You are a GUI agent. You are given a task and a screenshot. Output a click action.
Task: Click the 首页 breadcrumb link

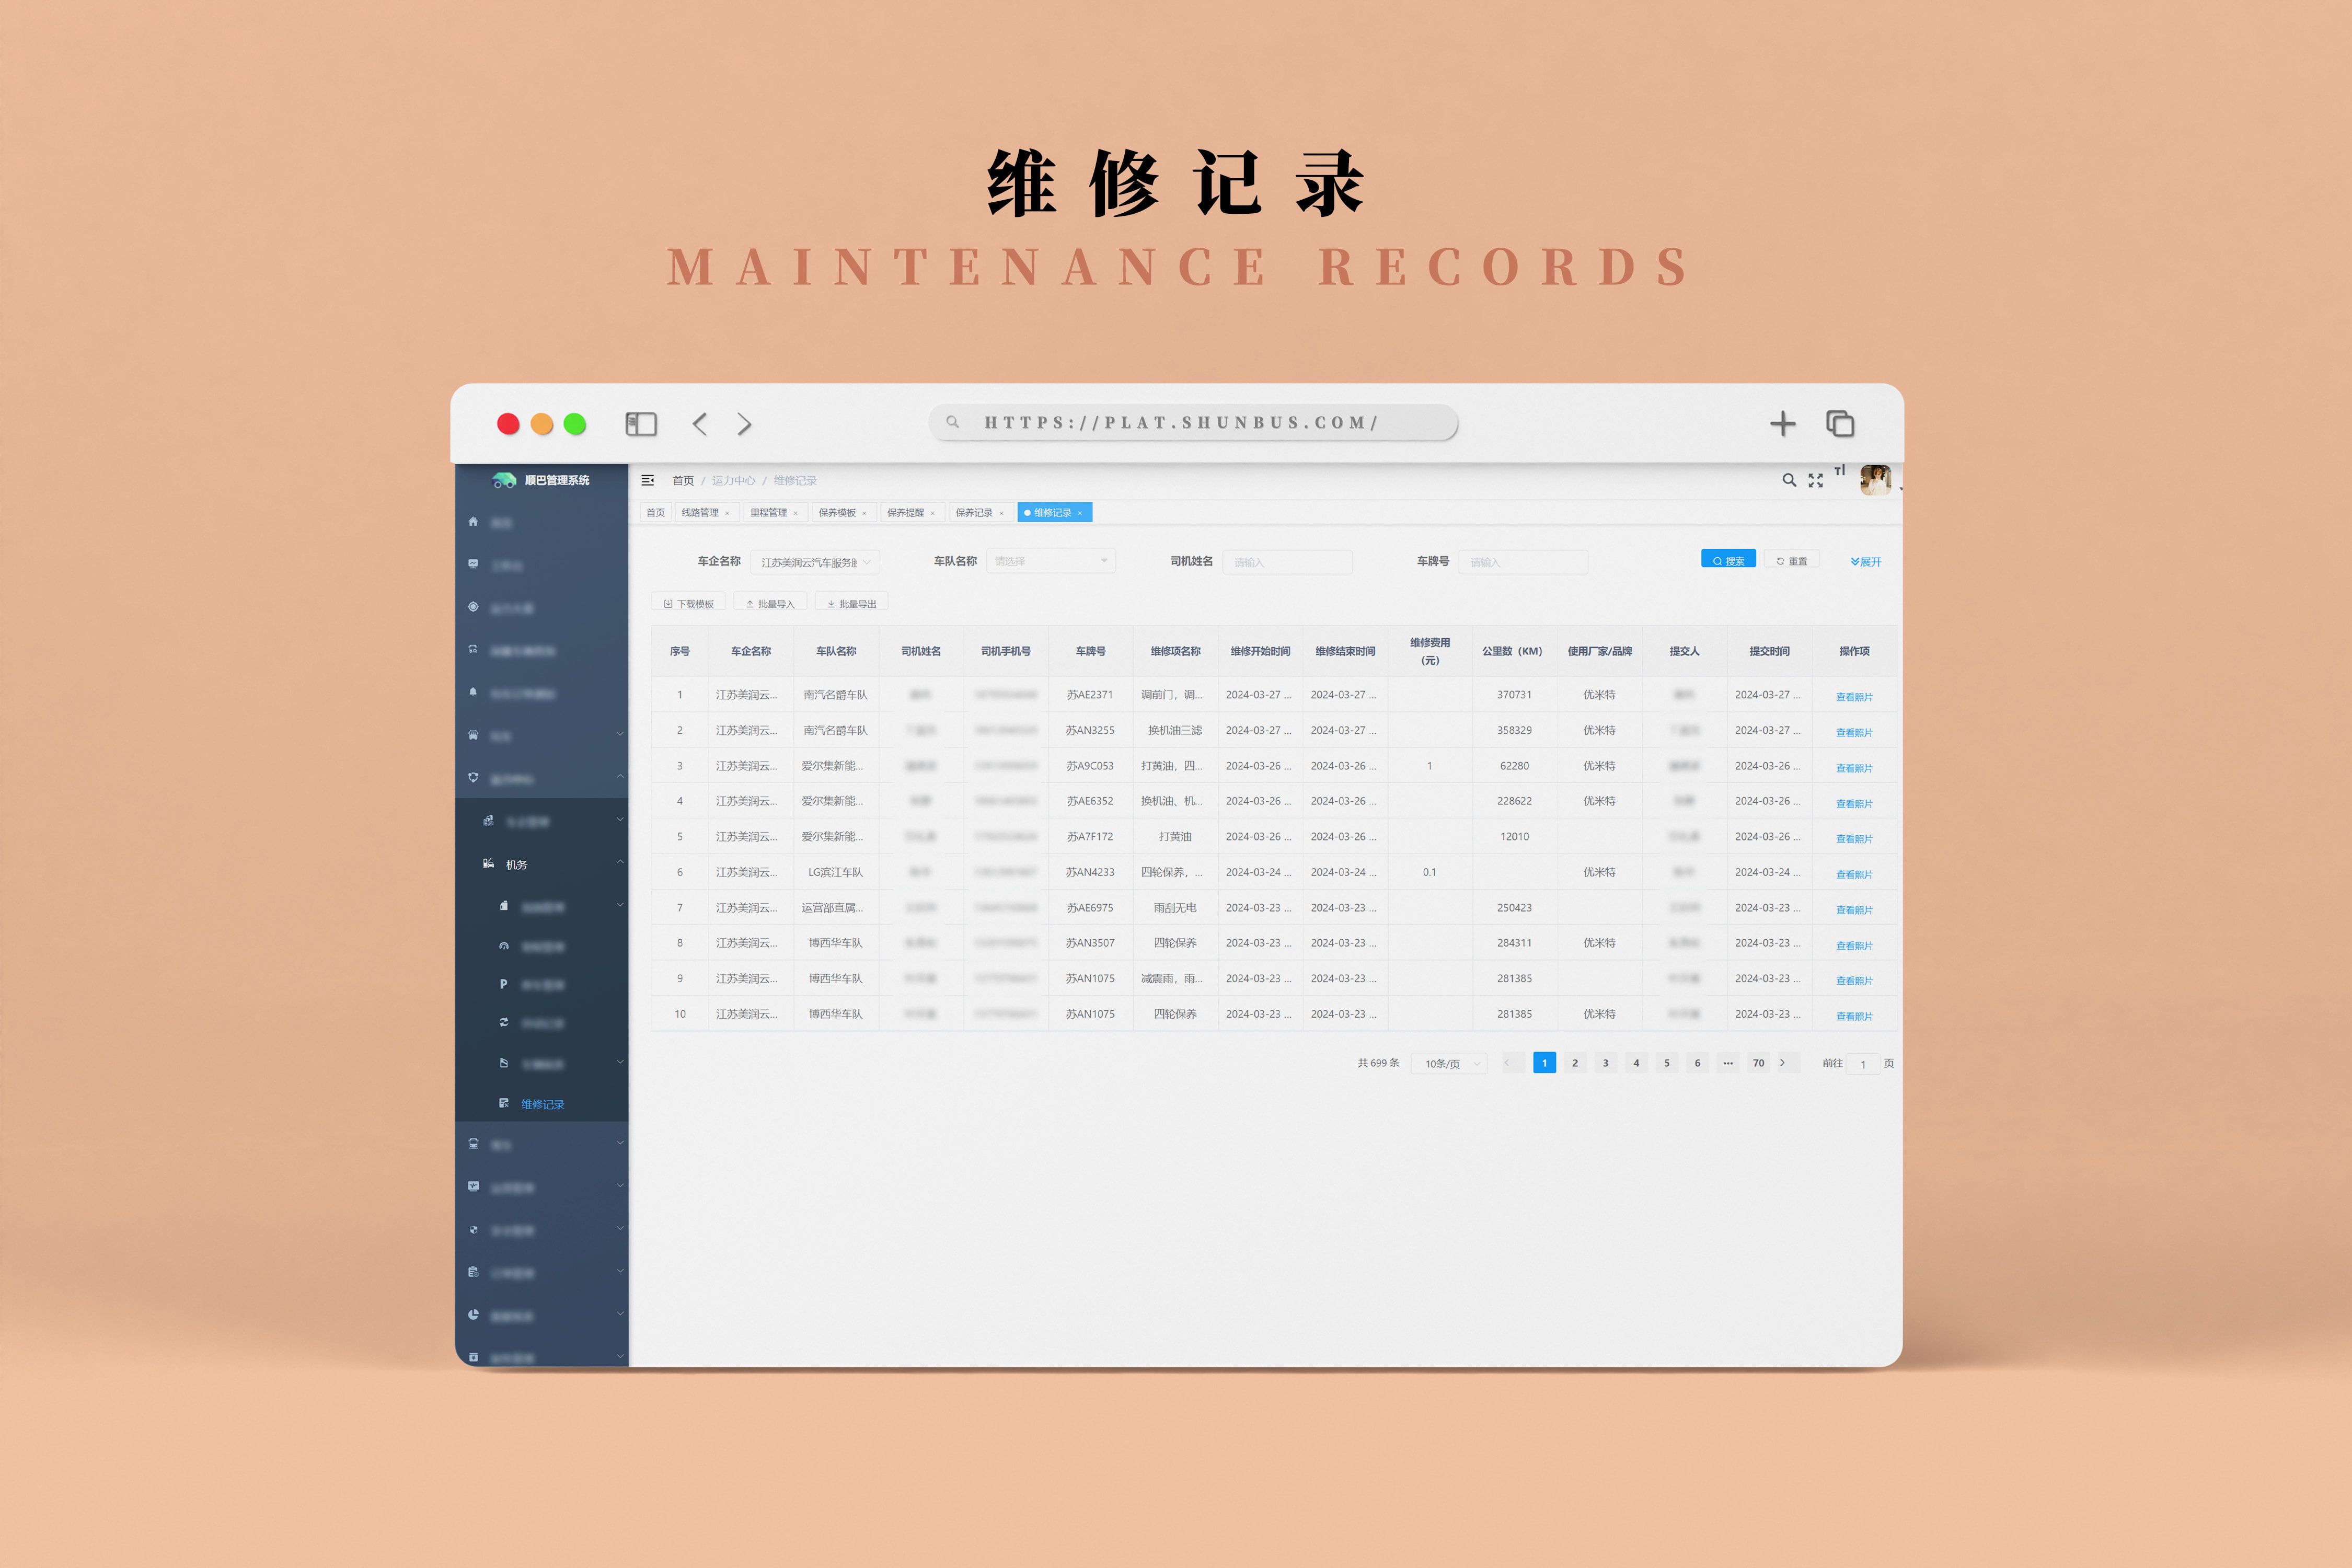(683, 481)
